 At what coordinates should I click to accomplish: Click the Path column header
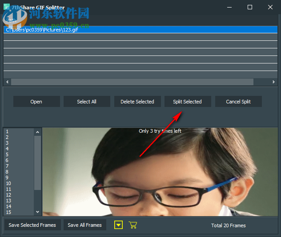coord(11,20)
